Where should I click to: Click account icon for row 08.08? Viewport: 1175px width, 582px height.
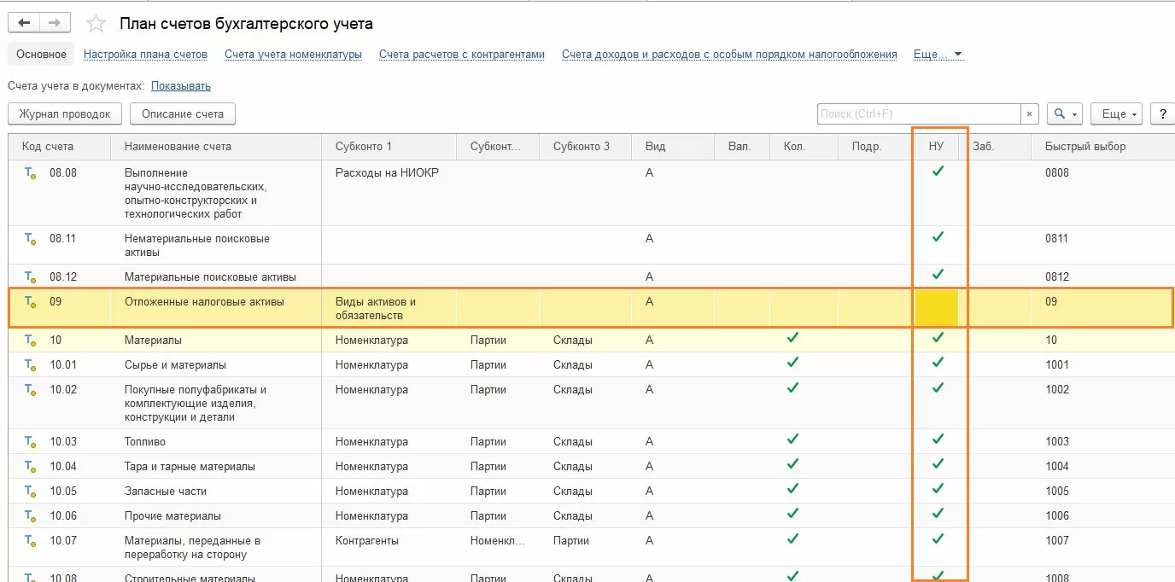[x=30, y=172]
